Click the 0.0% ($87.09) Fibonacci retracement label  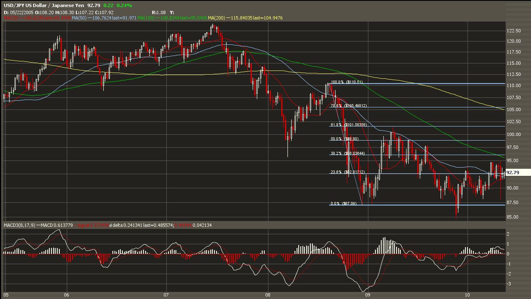coord(344,204)
